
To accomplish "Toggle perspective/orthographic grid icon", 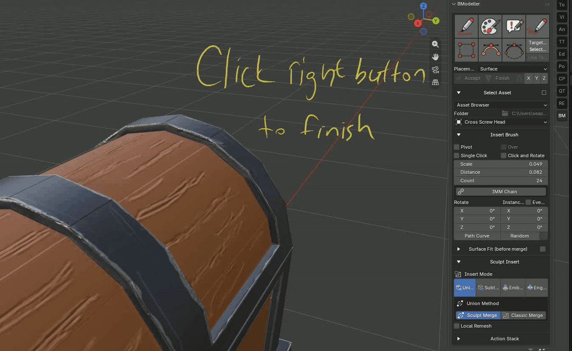I will (x=435, y=83).
